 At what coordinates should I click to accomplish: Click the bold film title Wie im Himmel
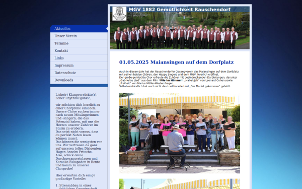click(x=171, y=81)
